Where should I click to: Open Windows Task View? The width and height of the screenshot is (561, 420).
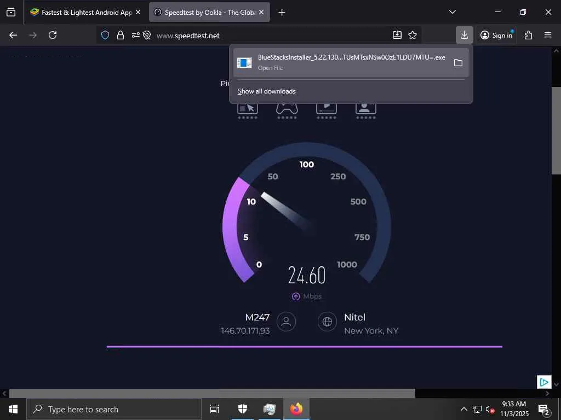(214, 409)
